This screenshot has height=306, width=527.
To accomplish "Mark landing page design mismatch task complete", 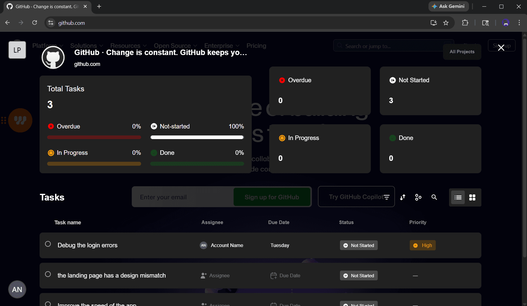I will click(x=48, y=274).
